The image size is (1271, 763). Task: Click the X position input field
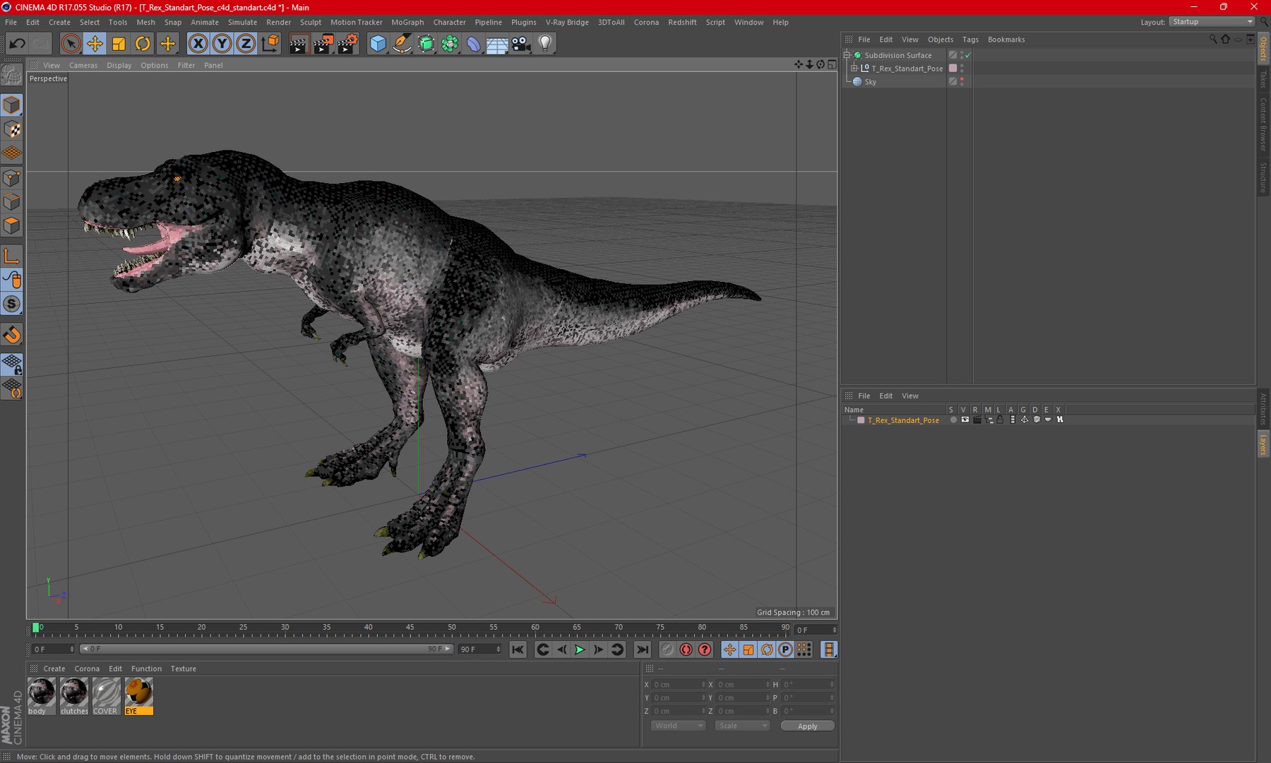tap(678, 684)
